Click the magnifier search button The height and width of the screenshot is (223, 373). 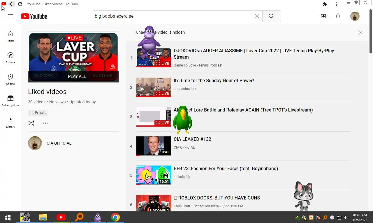(x=271, y=16)
